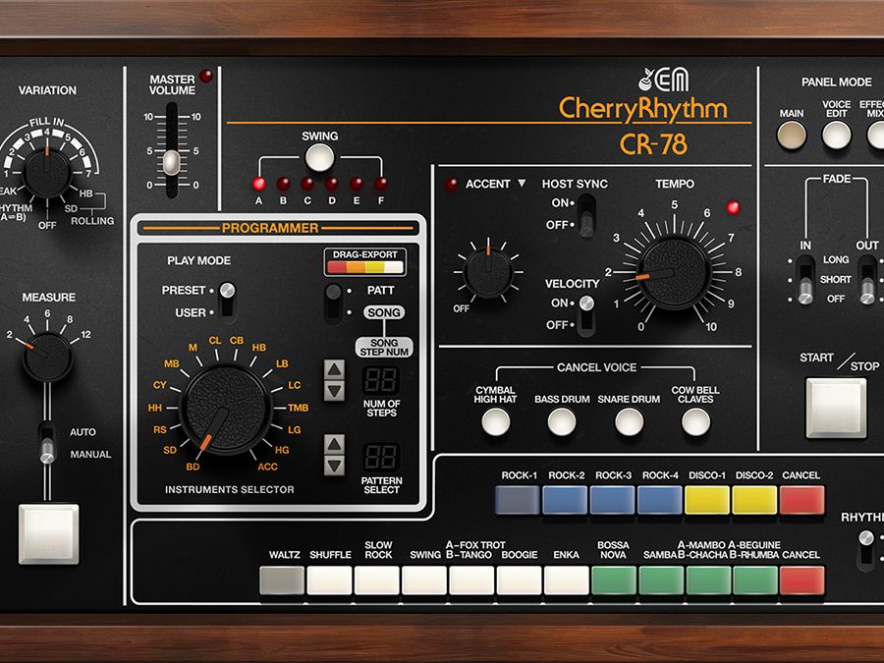884x663 pixels.
Task: Open the Accent dropdown triangle
Action: coord(522,184)
